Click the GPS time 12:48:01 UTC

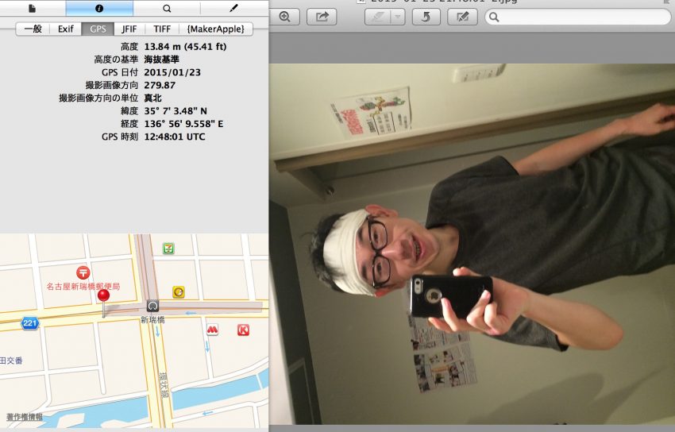(175, 137)
